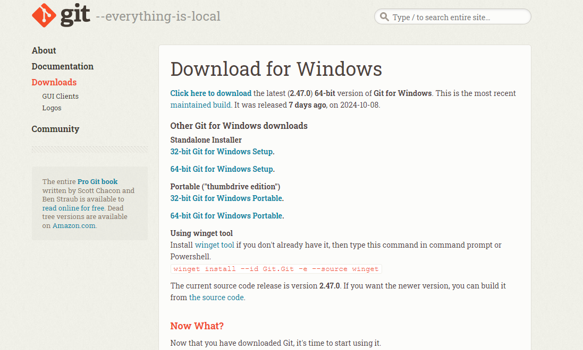Viewport: 583px width, 350px height.
Task: Focus the site search input field
Action: [457, 17]
